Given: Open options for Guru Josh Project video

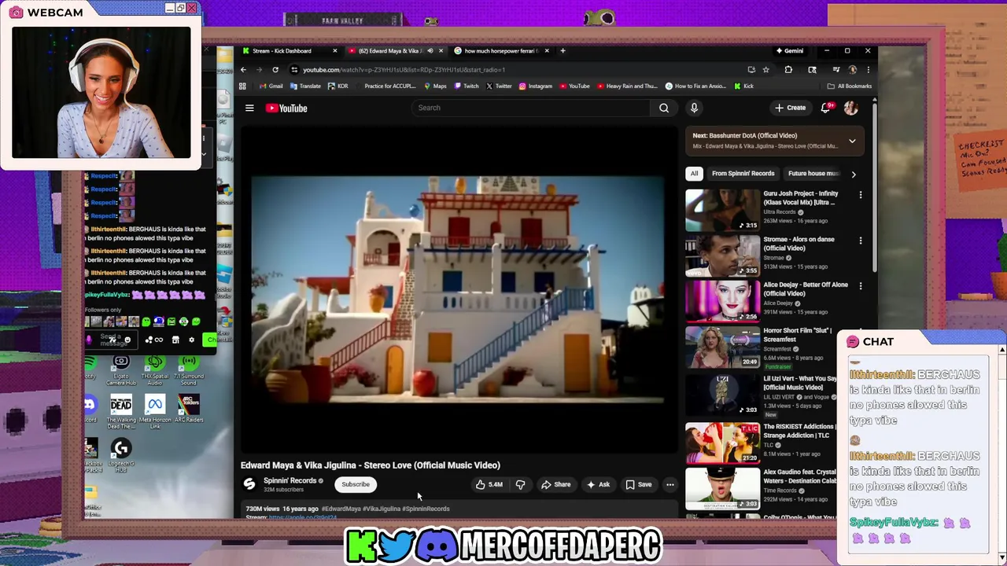Looking at the screenshot, I should [x=861, y=194].
